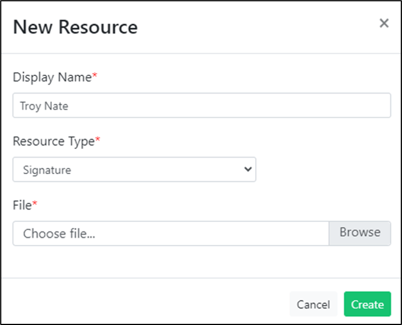The image size is (402, 325).
Task: Click the red asterisk beside Display Name
Action: [95, 75]
